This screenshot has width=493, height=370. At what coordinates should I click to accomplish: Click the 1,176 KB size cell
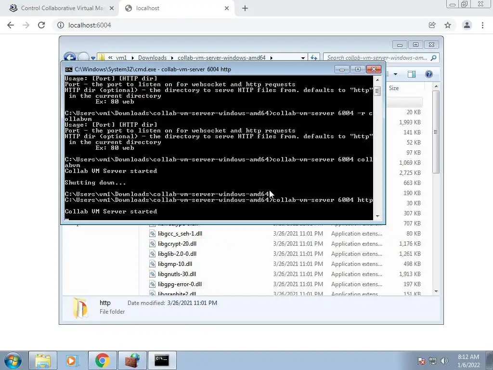tap(410, 244)
